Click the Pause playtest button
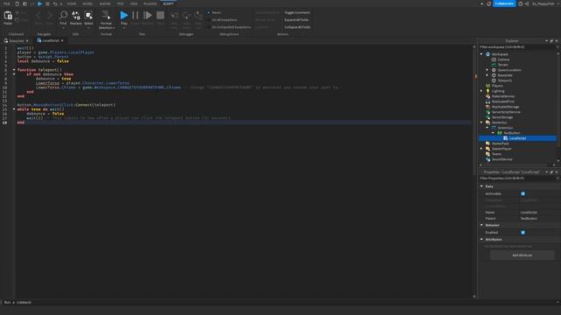 click(x=135, y=15)
